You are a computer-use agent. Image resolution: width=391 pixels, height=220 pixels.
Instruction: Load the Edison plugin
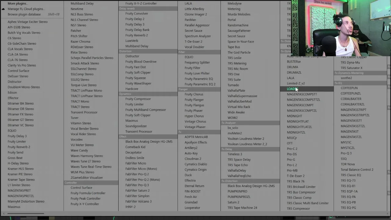(x=12, y=93)
